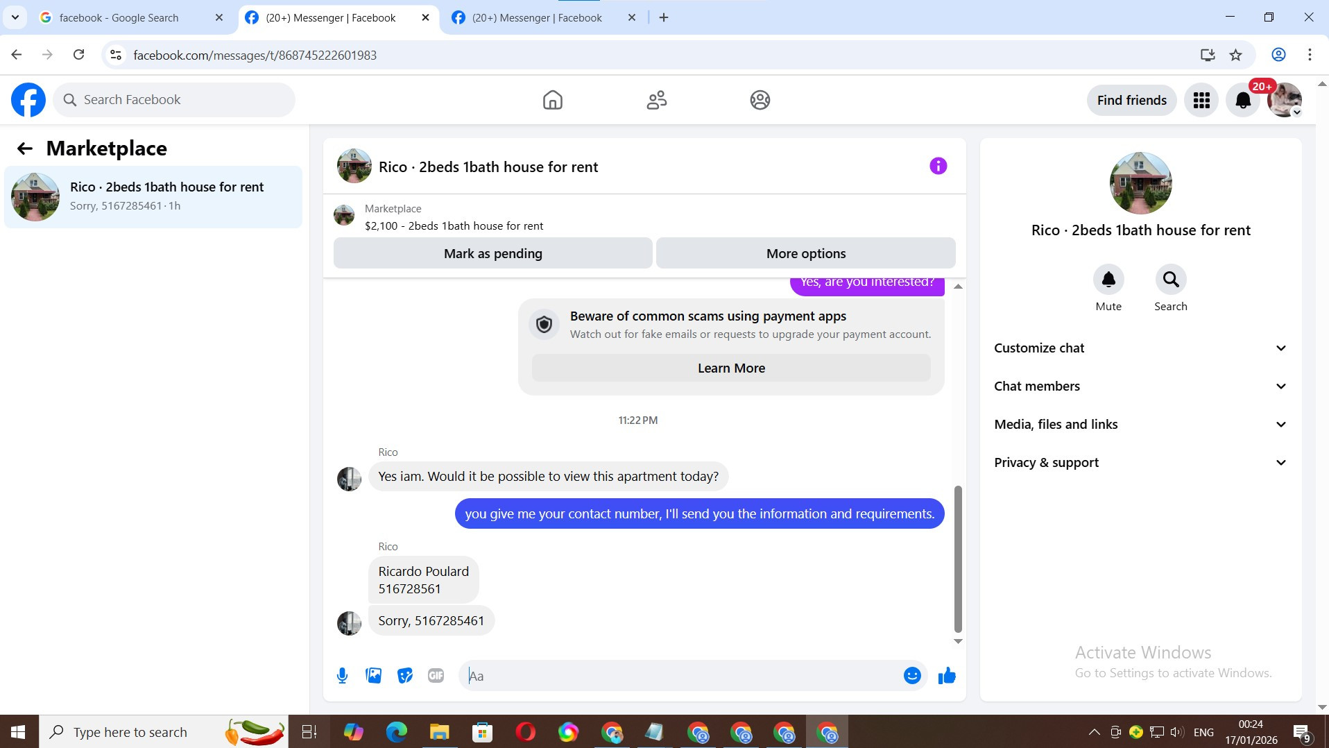Close the facebook - Google Search tab
The image size is (1329, 748).
[x=219, y=17]
